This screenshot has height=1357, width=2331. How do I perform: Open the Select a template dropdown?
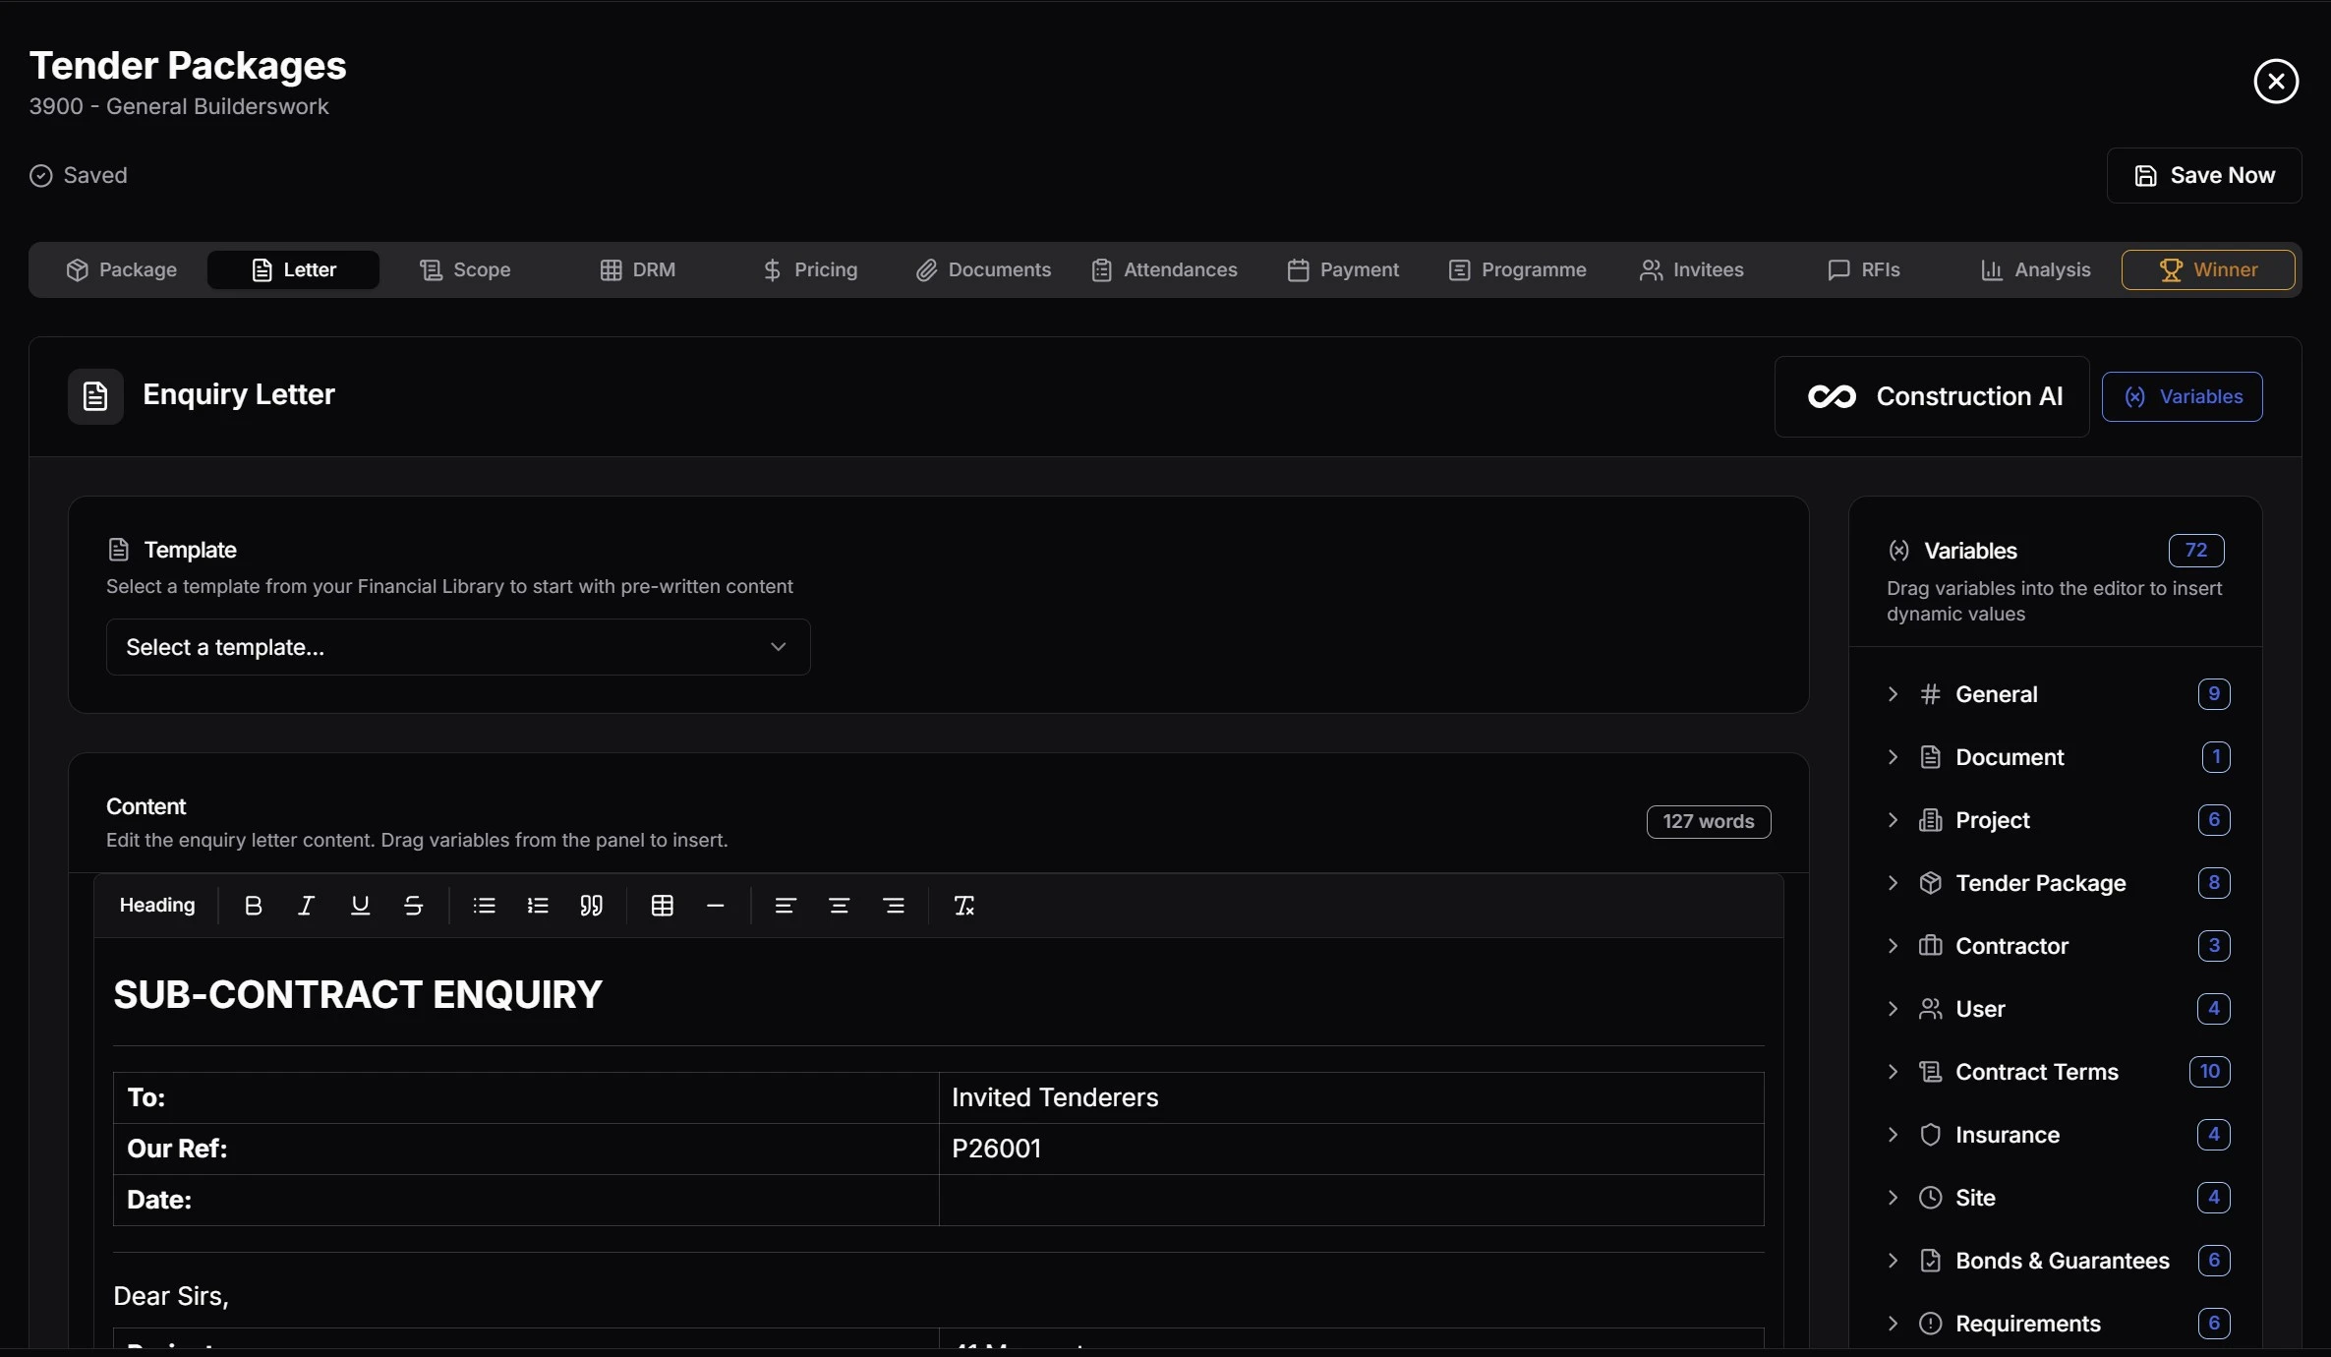tap(458, 647)
